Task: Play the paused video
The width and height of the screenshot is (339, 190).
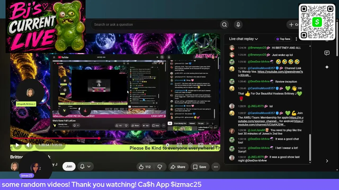Action: tap(17, 145)
